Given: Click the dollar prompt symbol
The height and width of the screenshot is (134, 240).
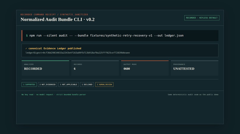Looking at the screenshot, I should (27, 35).
